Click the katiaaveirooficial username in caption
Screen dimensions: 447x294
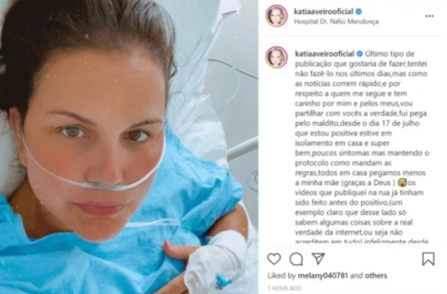325,53
